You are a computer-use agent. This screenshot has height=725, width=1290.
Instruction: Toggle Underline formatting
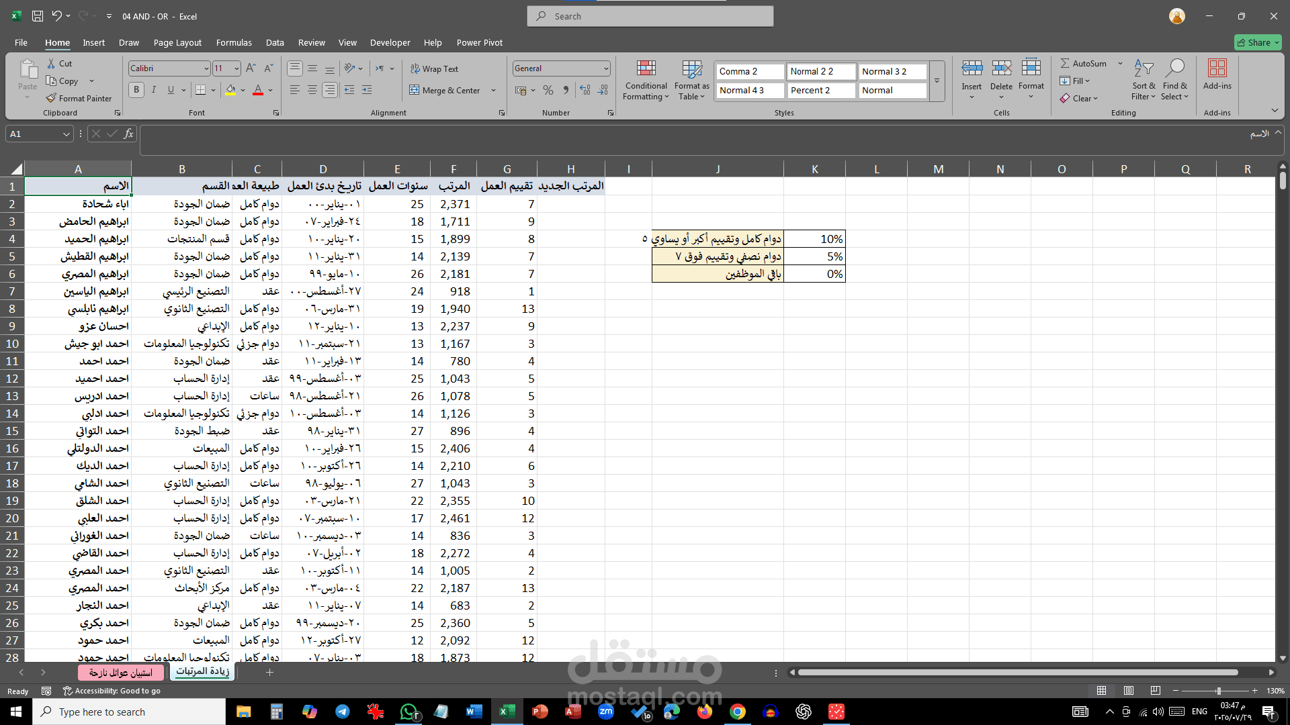(x=171, y=89)
